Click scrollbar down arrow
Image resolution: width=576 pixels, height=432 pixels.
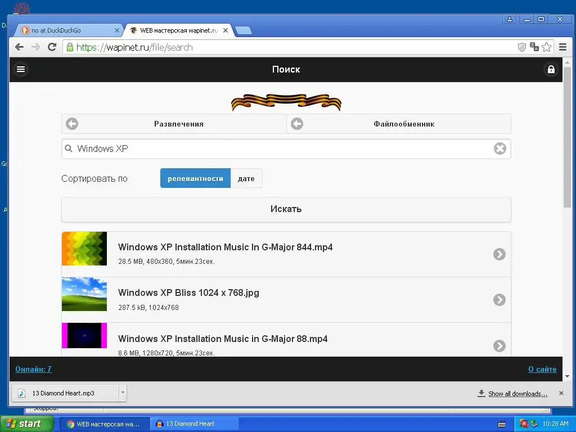coord(568,376)
